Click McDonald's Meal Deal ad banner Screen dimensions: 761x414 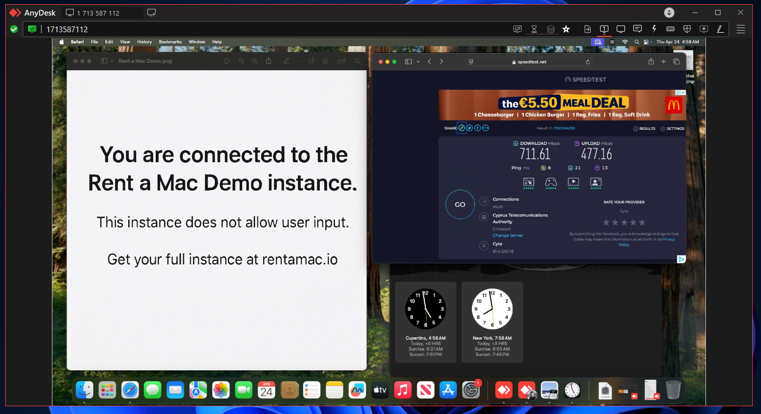pos(562,105)
